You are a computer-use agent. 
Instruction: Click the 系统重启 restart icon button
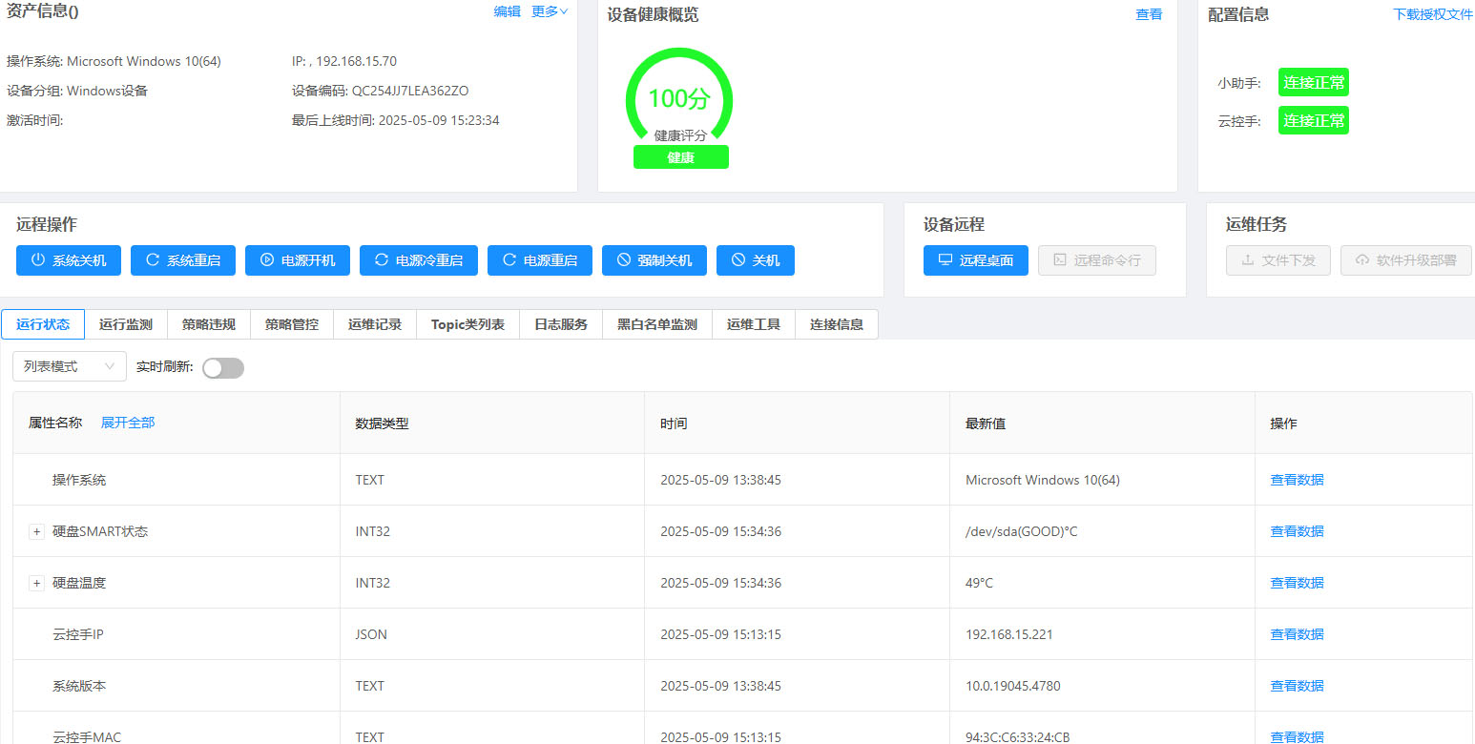pyautogui.click(x=183, y=260)
